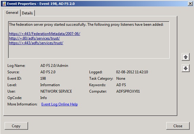
Task: Click the Computer: label
Action: (98, 91)
